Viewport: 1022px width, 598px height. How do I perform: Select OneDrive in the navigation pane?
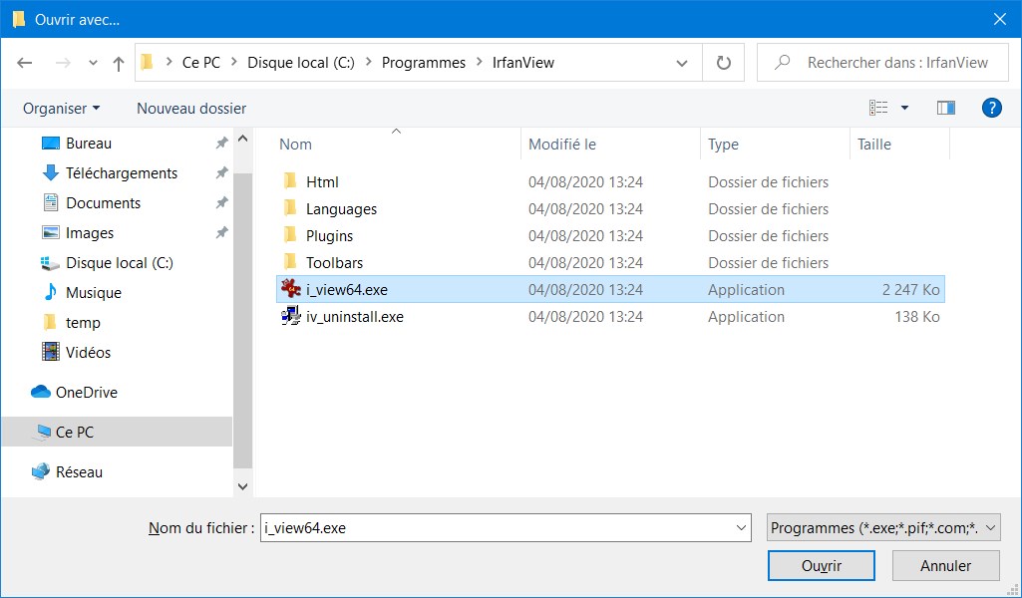click(86, 392)
